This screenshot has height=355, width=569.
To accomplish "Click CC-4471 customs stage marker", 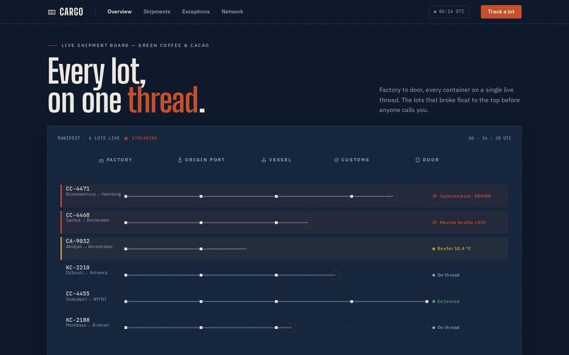I will (x=352, y=196).
